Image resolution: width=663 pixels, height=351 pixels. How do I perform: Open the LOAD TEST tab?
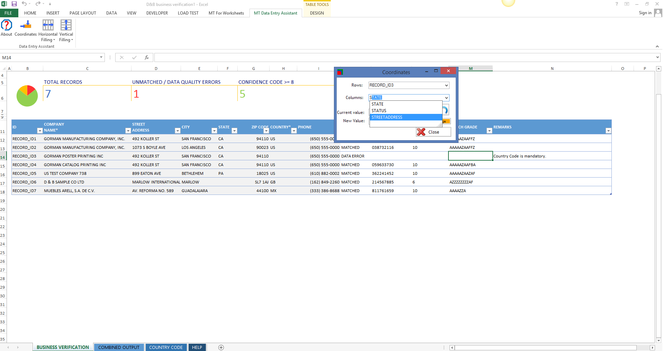[188, 13]
